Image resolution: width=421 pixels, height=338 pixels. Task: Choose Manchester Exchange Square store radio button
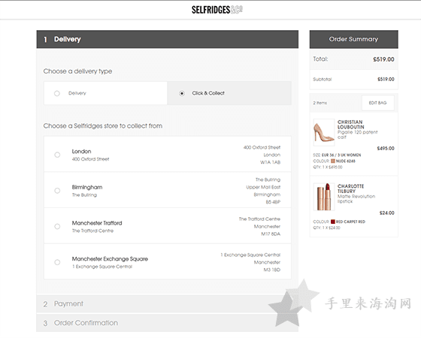tap(57, 262)
